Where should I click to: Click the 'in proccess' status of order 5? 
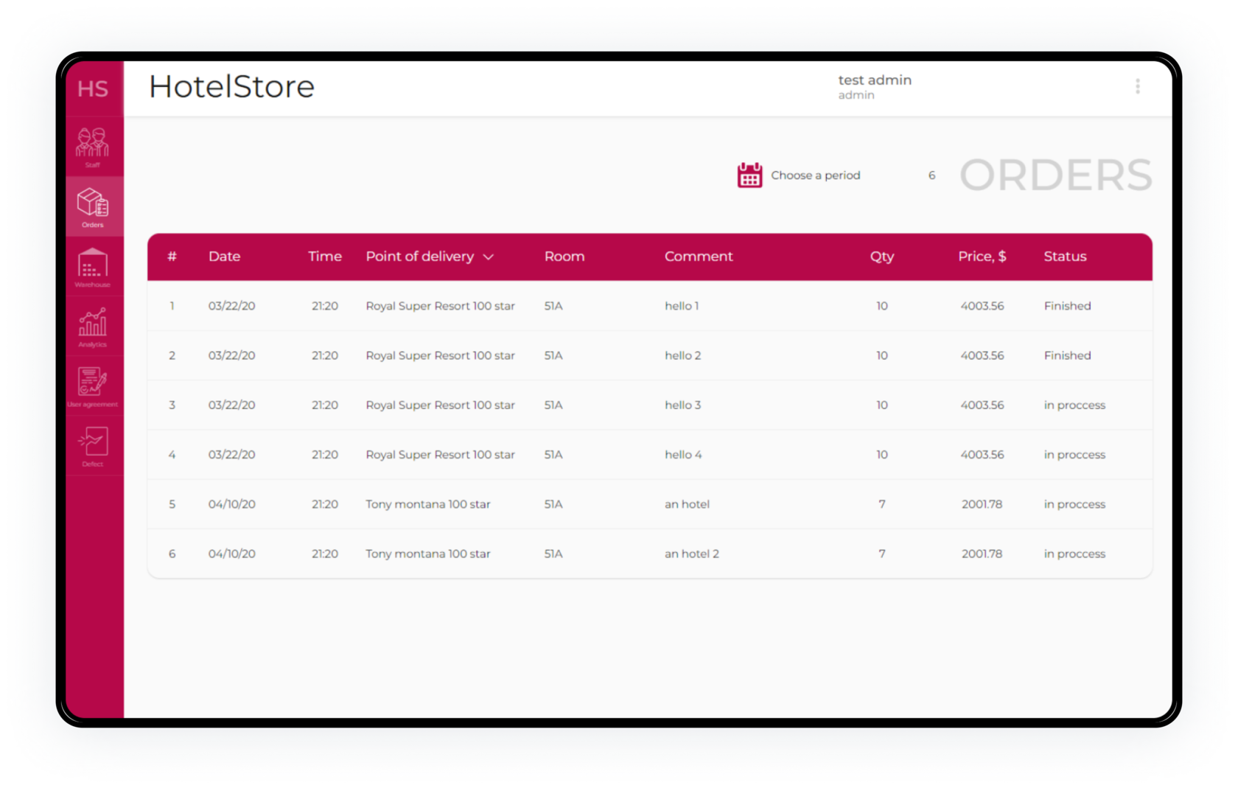click(1074, 504)
